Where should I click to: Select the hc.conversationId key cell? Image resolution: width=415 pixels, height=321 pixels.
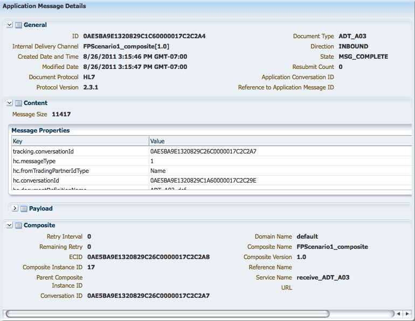point(80,180)
